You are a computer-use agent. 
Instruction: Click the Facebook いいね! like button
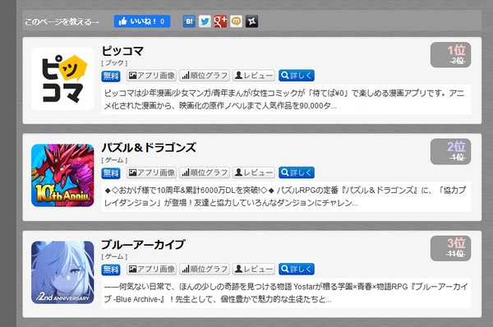tap(142, 21)
